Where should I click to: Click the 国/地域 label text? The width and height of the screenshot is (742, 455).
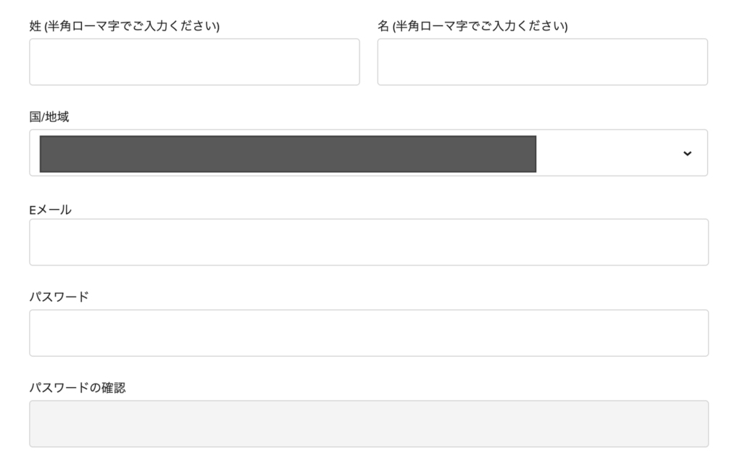click(x=49, y=117)
